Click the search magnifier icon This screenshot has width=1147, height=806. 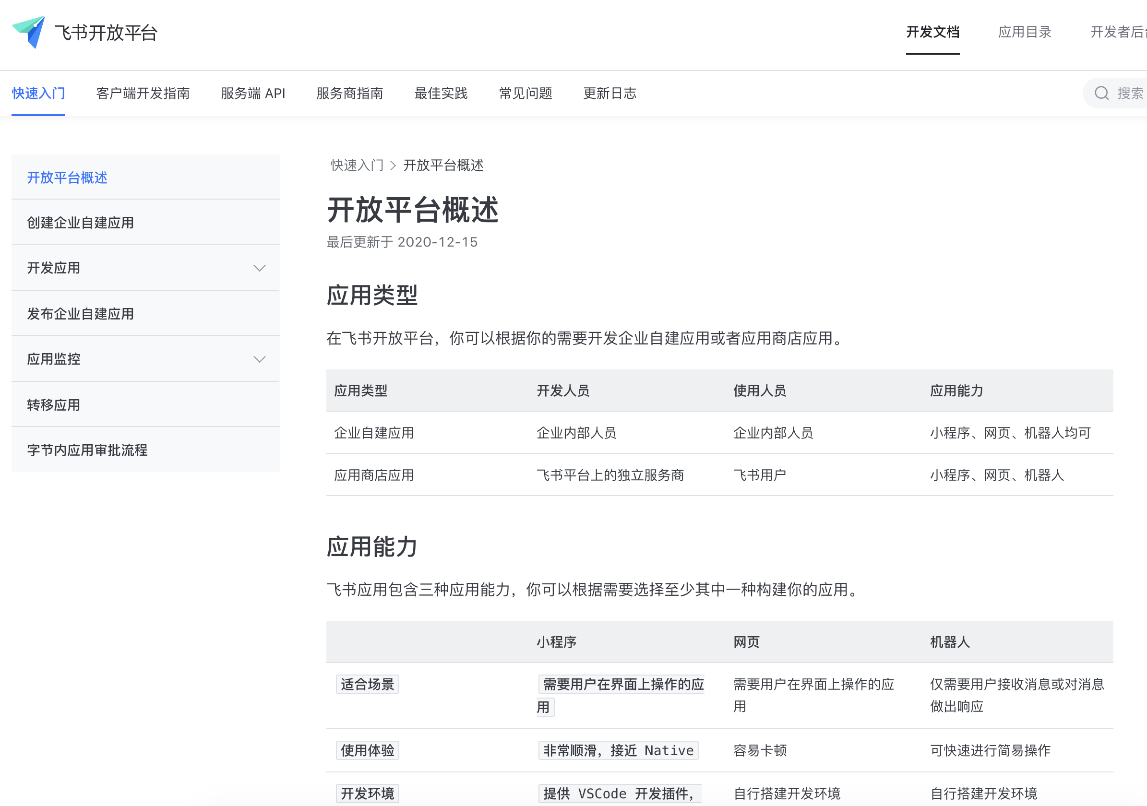pos(1101,93)
